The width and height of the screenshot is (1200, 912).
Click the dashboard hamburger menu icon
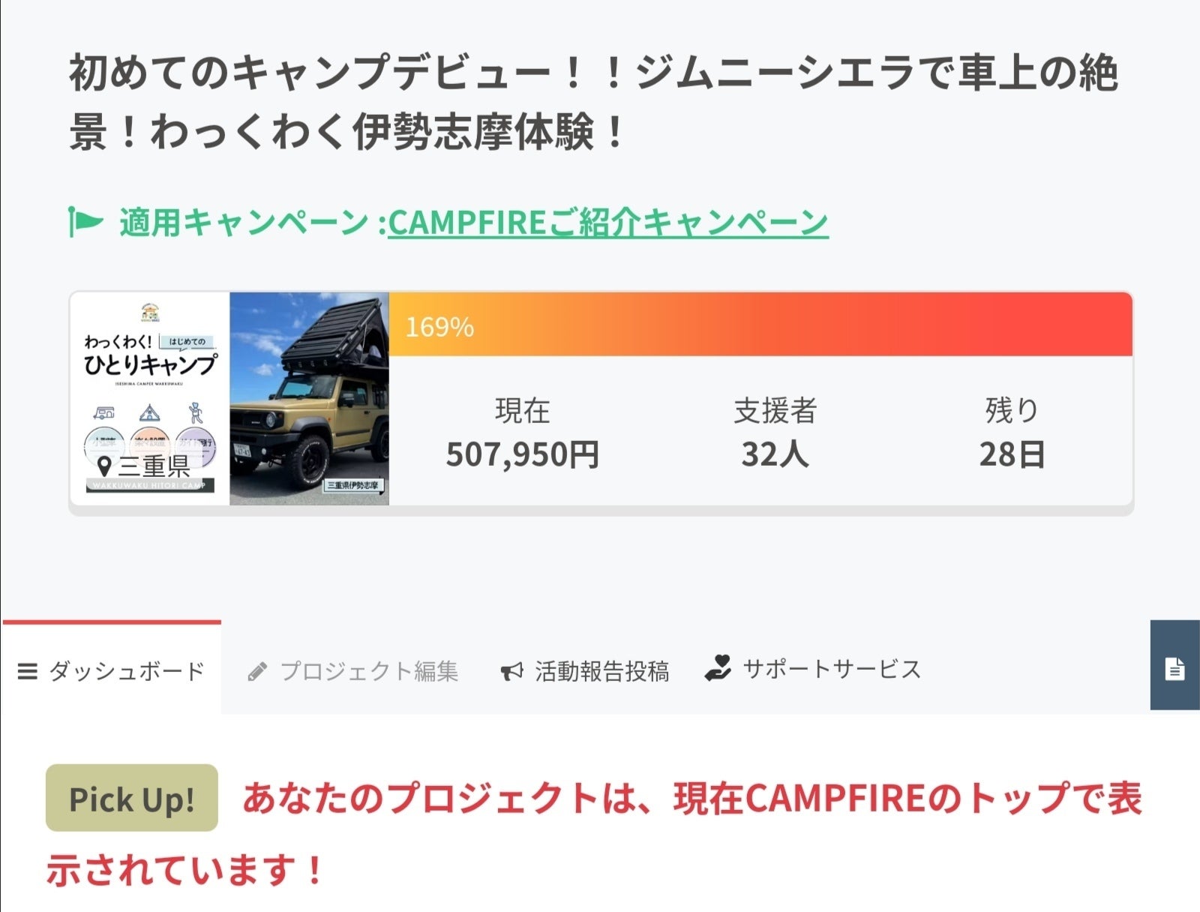click(28, 671)
